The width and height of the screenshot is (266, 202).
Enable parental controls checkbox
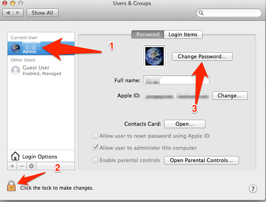click(x=96, y=160)
